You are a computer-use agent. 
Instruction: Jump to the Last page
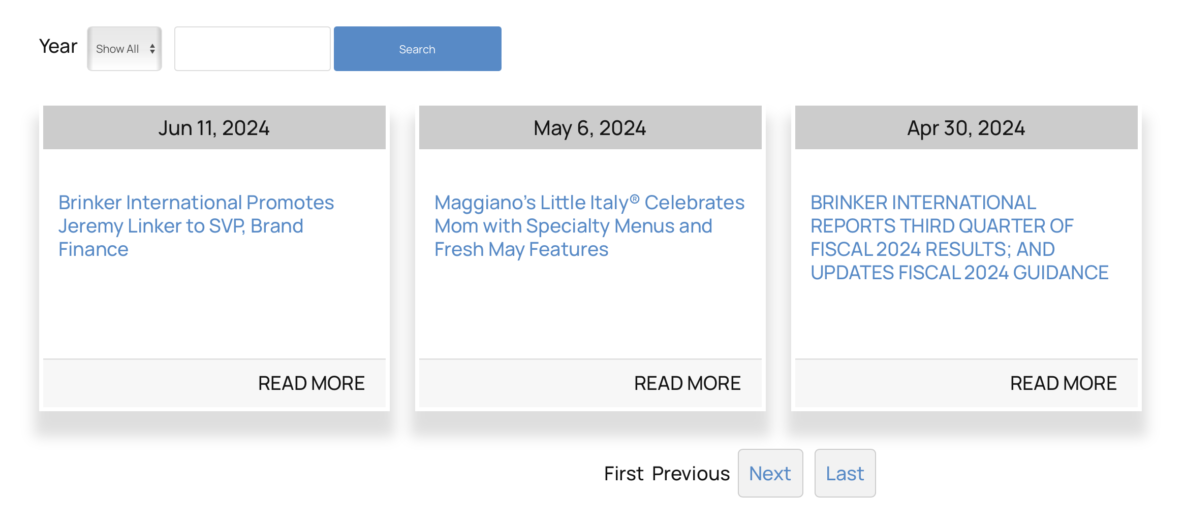[845, 473]
